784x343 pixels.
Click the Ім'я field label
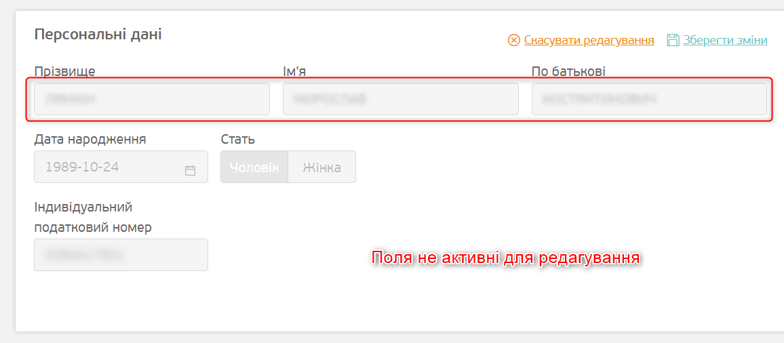click(x=299, y=71)
